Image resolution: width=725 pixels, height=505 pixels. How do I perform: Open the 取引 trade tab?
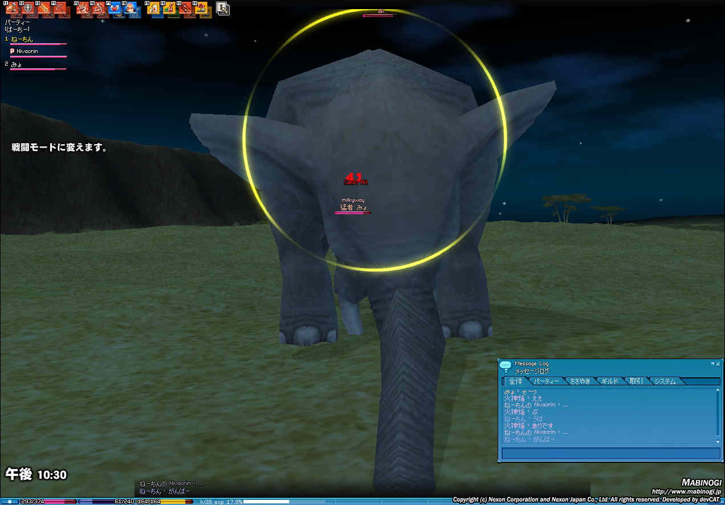click(x=635, y=381)
